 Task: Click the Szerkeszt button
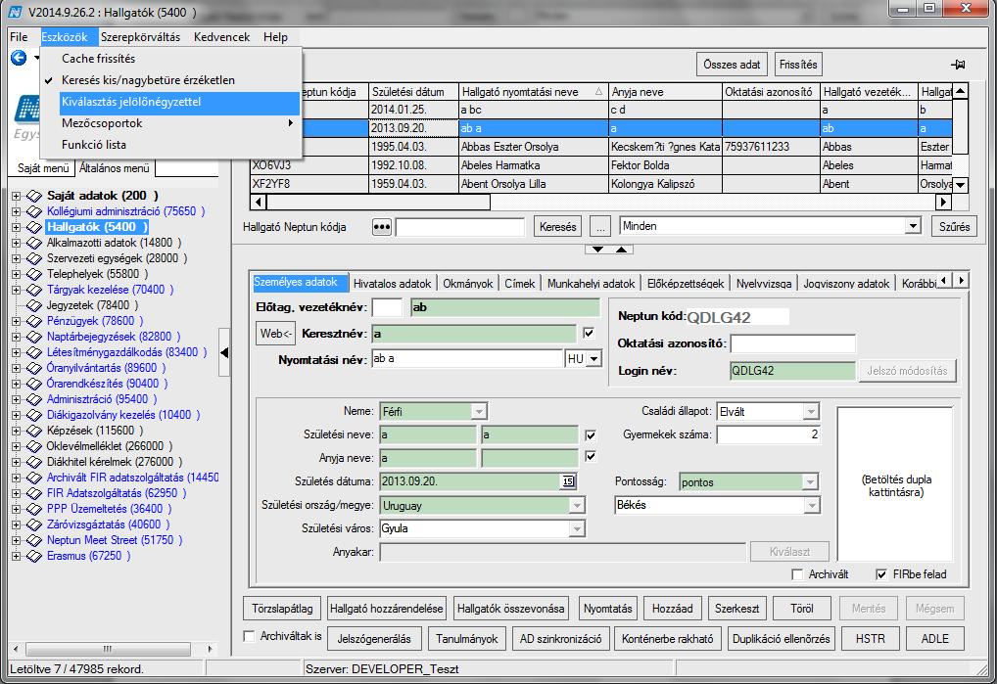[x=736, y=609]
